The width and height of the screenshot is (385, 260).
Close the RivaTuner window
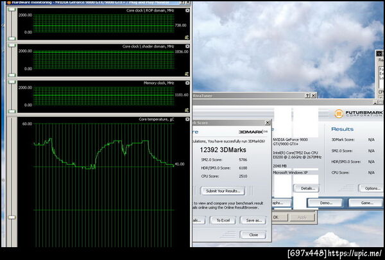(x=313, y=96)
